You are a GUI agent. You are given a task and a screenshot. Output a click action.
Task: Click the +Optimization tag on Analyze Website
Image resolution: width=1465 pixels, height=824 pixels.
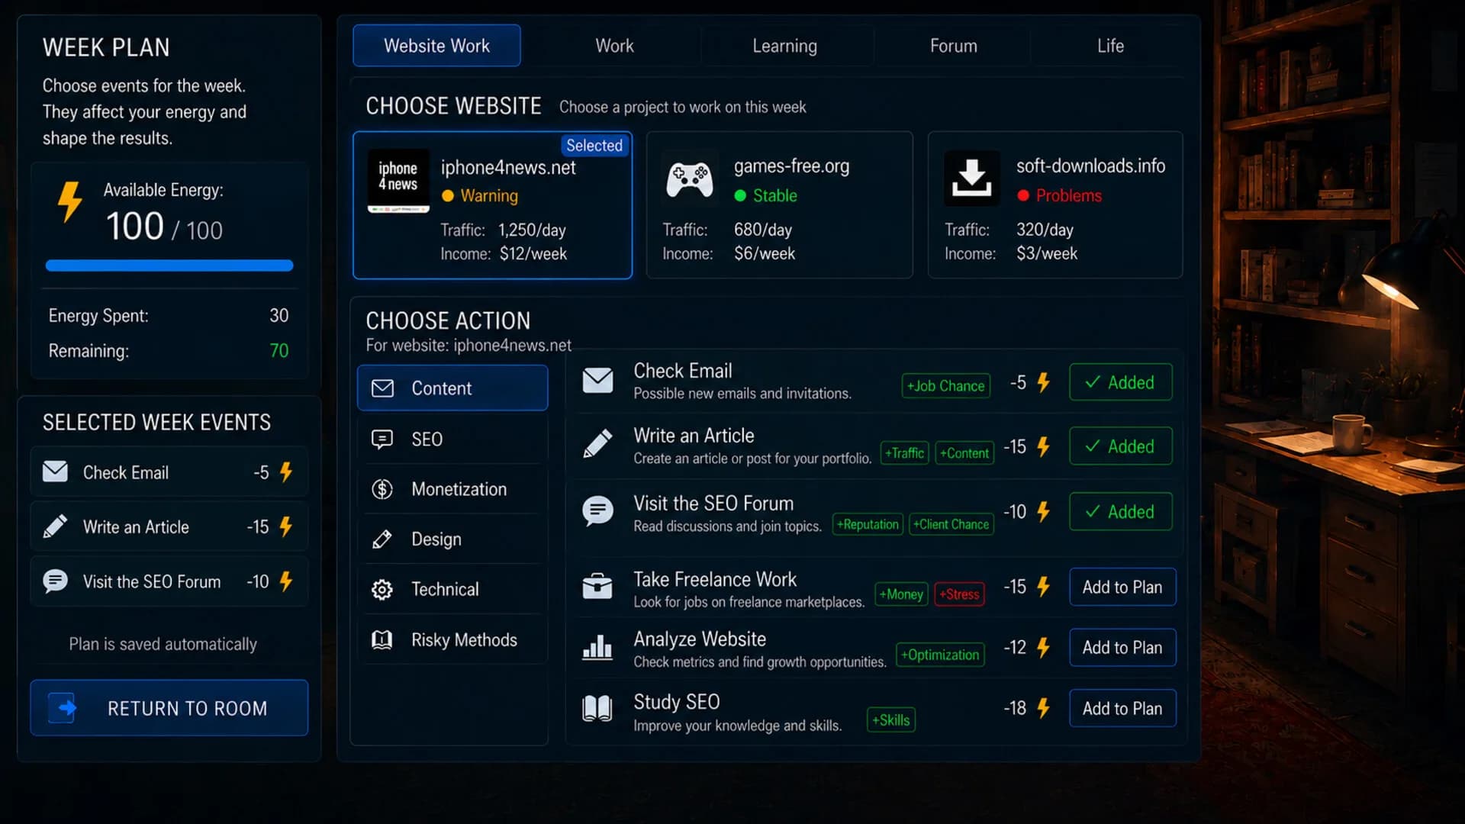940,655
